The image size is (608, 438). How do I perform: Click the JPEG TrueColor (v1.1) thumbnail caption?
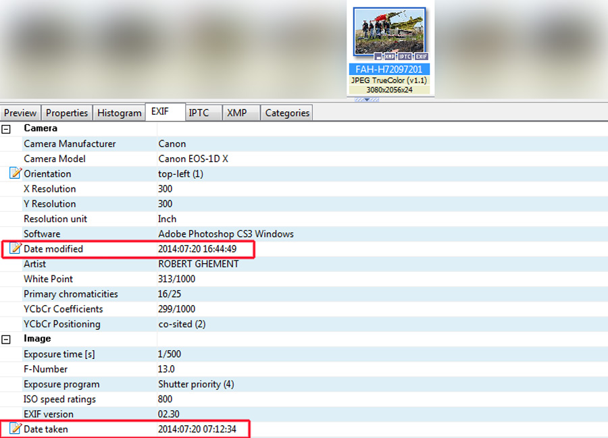tap(389, 80)
